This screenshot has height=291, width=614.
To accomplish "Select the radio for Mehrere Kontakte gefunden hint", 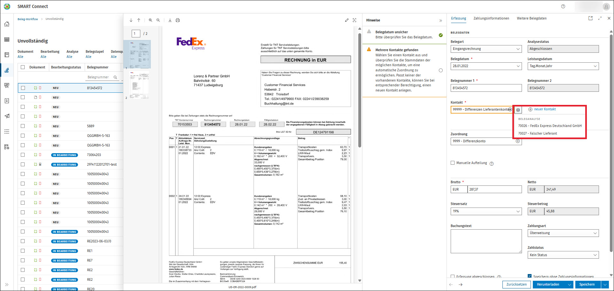I will [441, 70].
